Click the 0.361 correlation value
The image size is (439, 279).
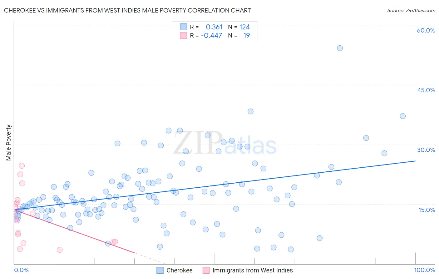(214, 27)
